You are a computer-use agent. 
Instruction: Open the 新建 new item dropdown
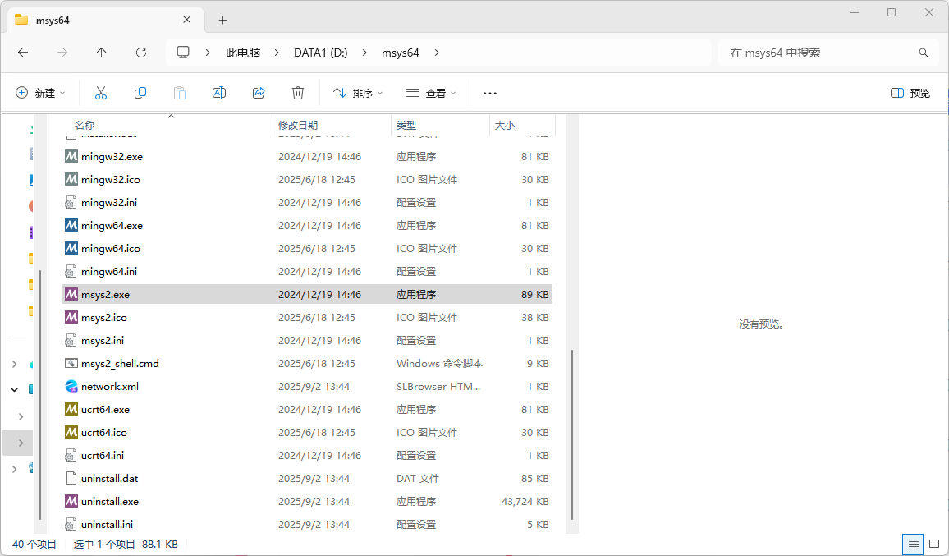(40, 93)
